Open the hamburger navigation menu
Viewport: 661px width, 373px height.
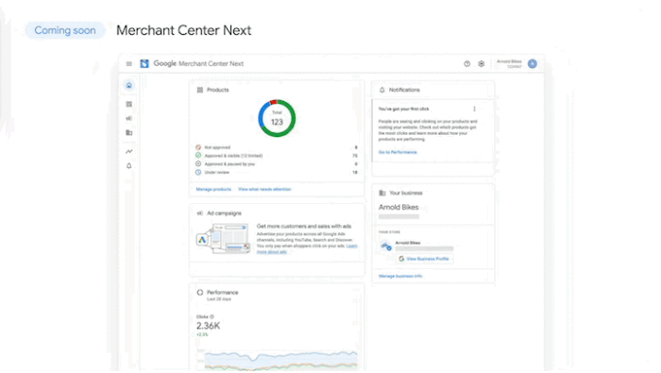129,63
